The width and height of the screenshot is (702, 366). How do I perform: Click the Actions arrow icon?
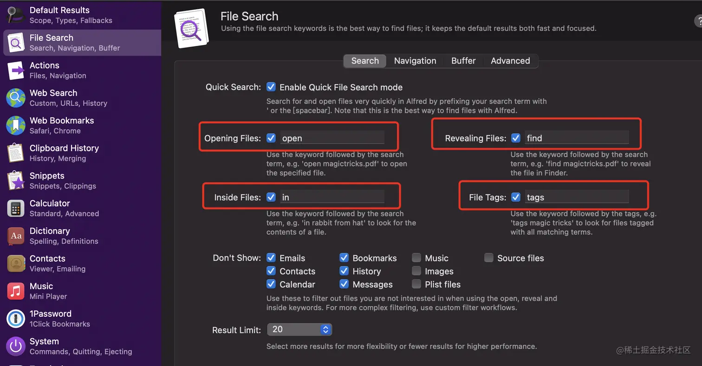(x=16, y=71)
